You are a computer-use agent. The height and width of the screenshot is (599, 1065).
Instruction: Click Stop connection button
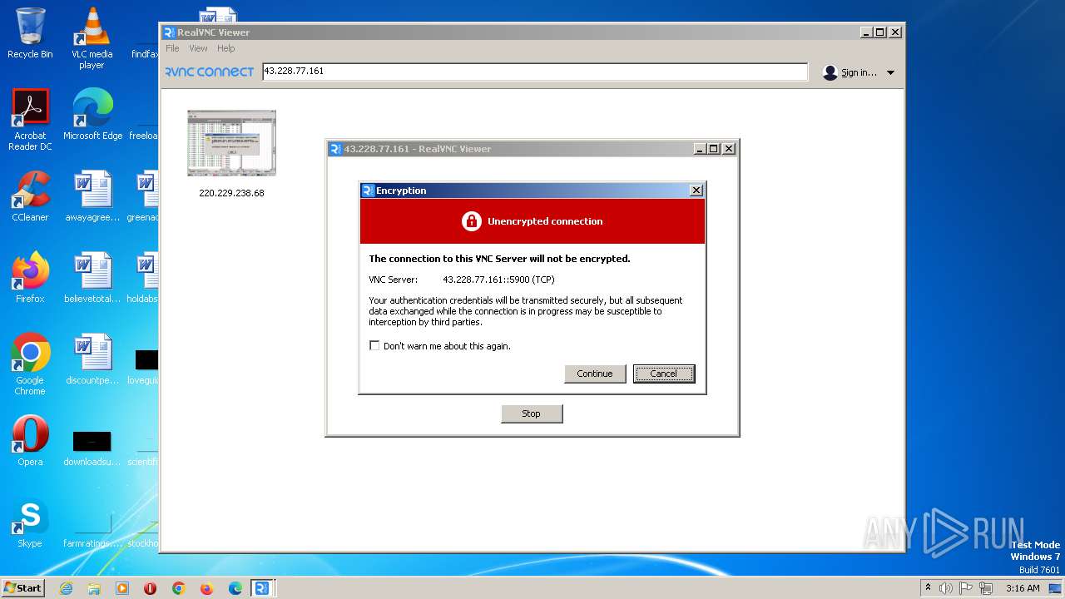click(532, 413)
